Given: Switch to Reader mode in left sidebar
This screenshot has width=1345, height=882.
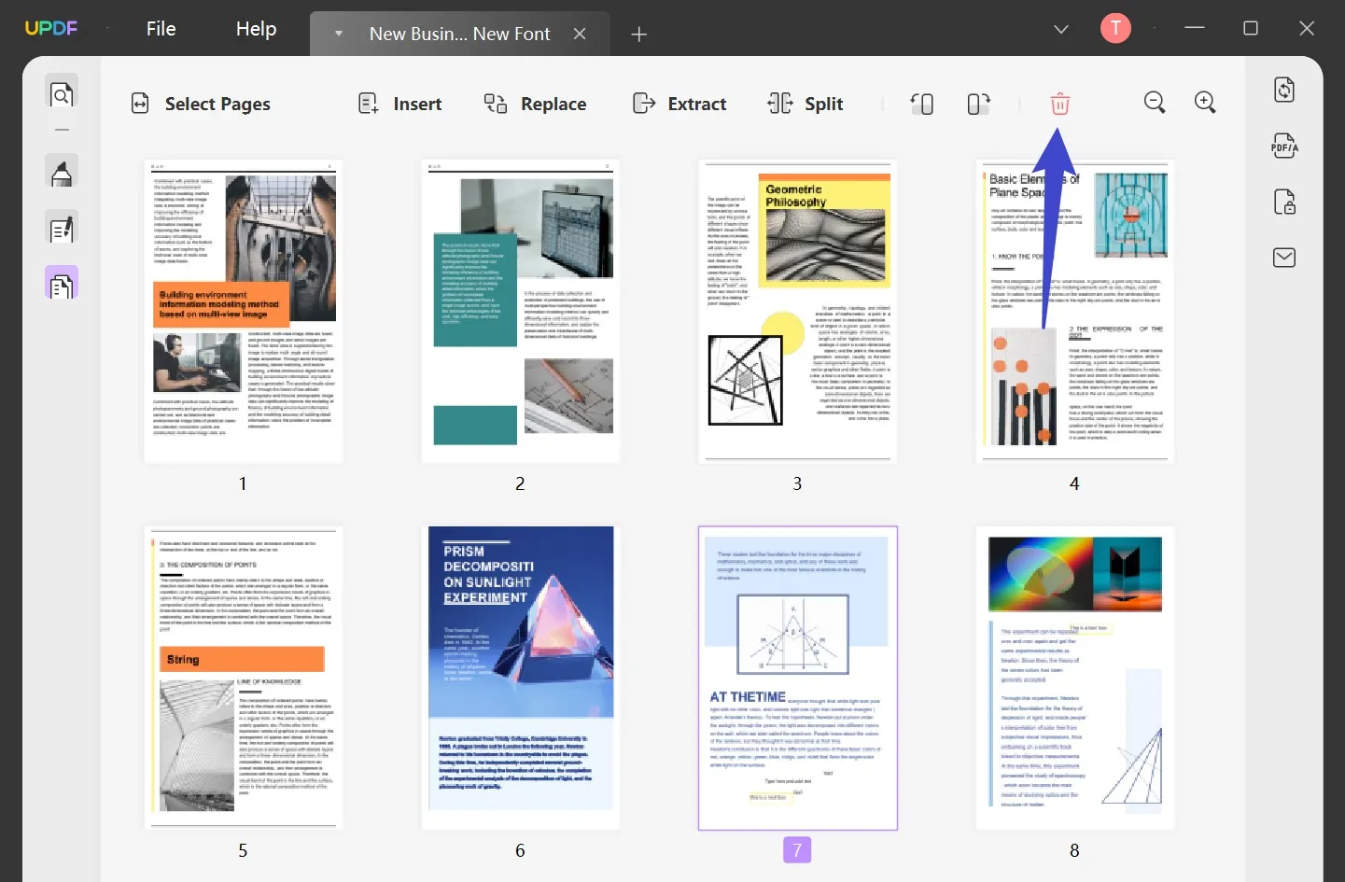Looking at the screenshot, I should [62, 94].
